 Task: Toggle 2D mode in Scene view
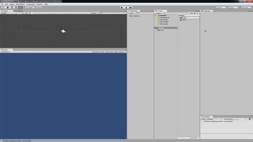[x=19, y=13]
